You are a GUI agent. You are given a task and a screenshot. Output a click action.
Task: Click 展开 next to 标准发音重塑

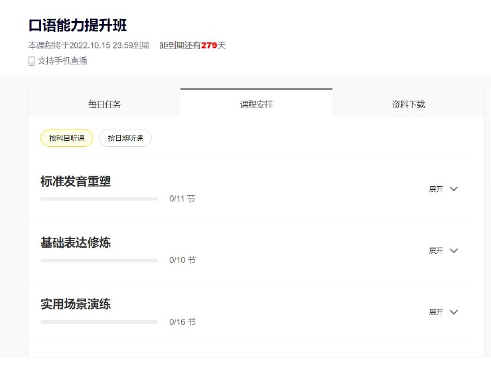coord(436,189)
